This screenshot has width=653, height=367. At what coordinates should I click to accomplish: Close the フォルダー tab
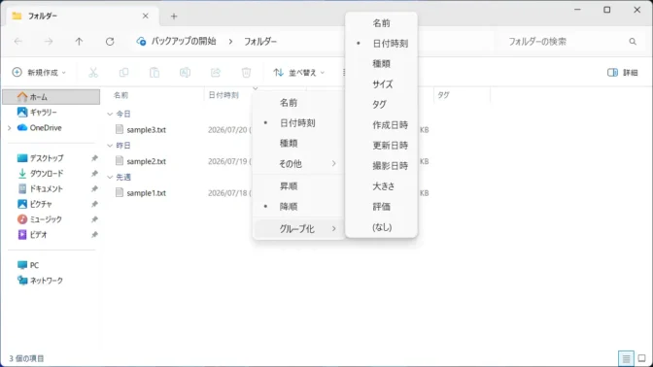point(146,16)
